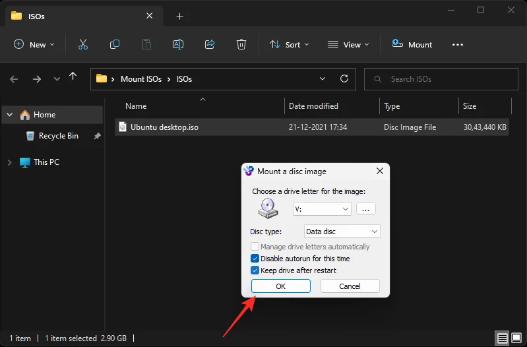Sort by the Name column header

coord(136,106)
